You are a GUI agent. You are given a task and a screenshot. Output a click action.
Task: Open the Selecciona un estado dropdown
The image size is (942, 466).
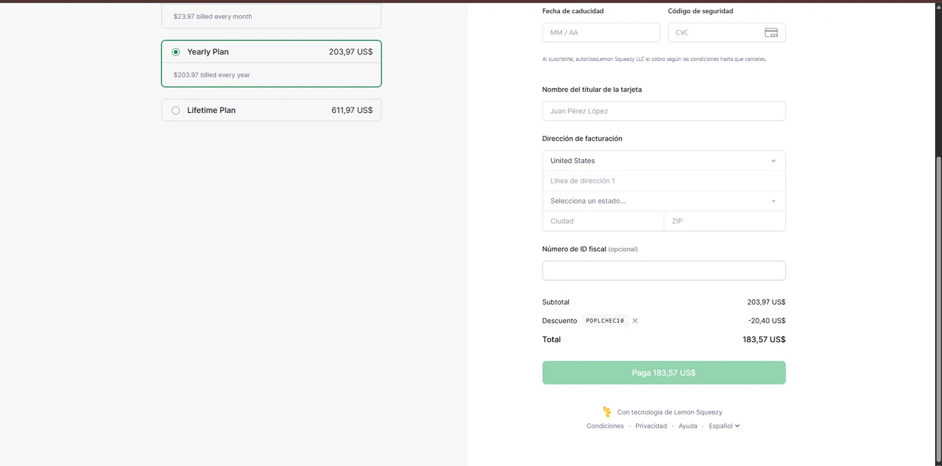pyautogui.click(x=664, y=201)
